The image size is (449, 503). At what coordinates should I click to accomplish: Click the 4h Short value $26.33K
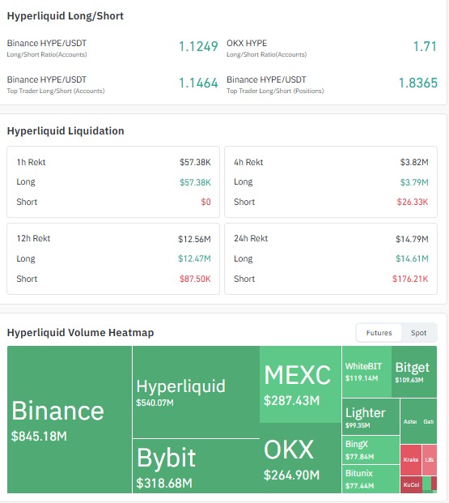(x=413, y=202)
